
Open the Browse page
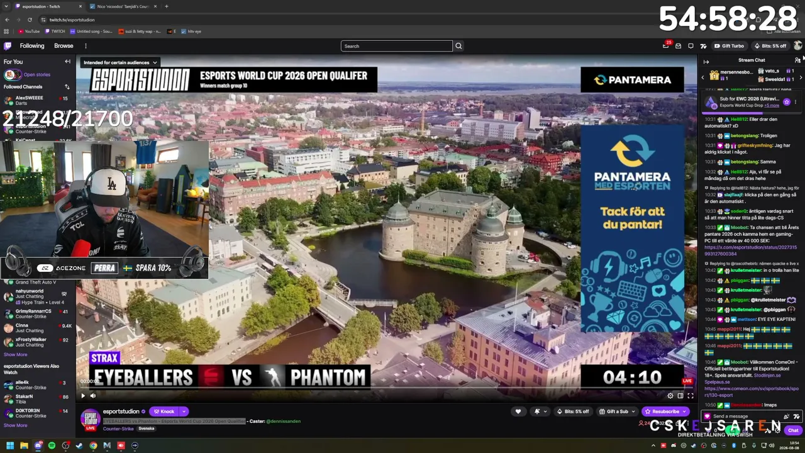64,46
